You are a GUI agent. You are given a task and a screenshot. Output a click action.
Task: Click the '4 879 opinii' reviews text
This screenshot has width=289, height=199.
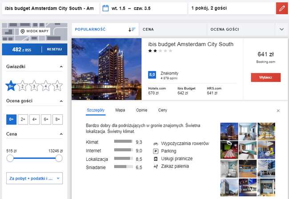click(x=169, y=78)
